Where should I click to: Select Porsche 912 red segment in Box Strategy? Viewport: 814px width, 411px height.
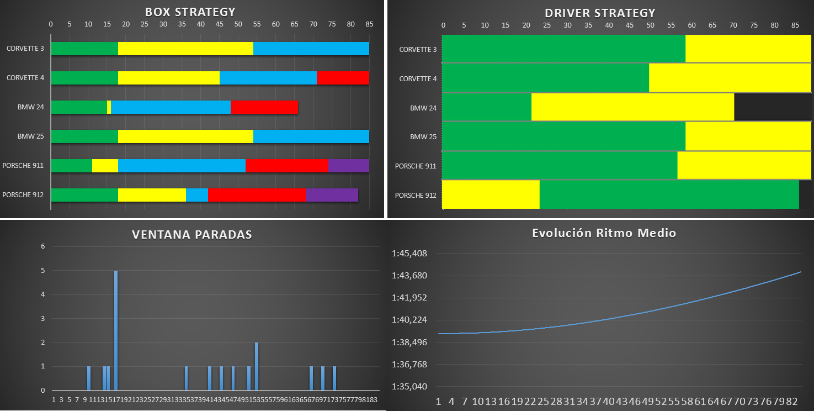pyautogui.click(x=257, y=195)
